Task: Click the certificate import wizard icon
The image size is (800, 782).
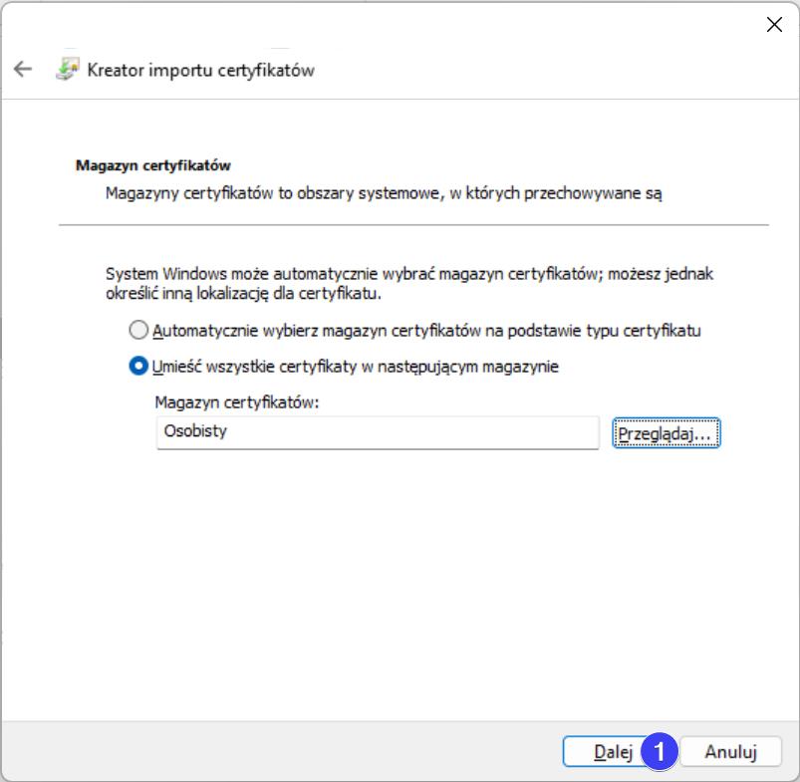Action: click(67, 70)
